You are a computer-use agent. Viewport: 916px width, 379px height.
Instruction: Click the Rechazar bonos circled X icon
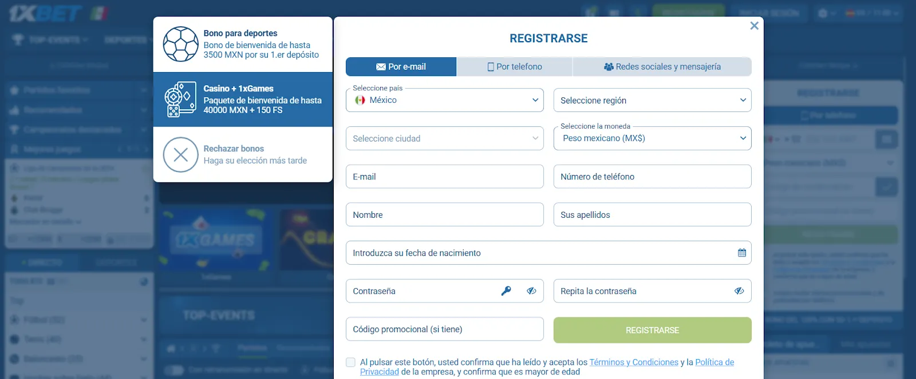tap(180, 154)
